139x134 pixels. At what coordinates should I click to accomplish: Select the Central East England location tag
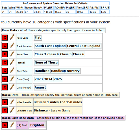(x=84, y=46)
